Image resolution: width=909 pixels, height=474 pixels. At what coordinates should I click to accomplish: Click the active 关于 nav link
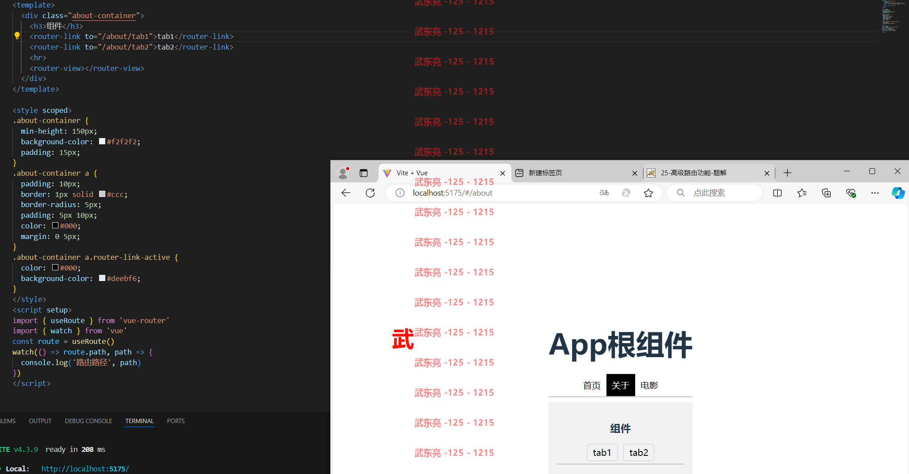click(621, 385)
